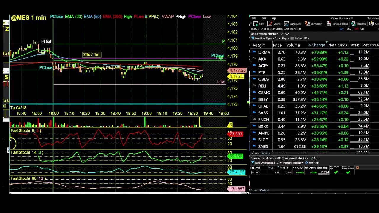This screenshot has height=213, width=379.
Task: Click the funnel icon beside Low Float Flyers
Action: click(x=253, y=38)
